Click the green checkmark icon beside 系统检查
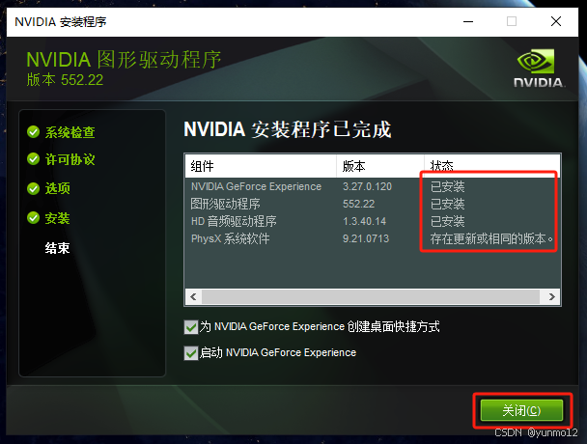 pyautogui.click(x=34, y=132)
